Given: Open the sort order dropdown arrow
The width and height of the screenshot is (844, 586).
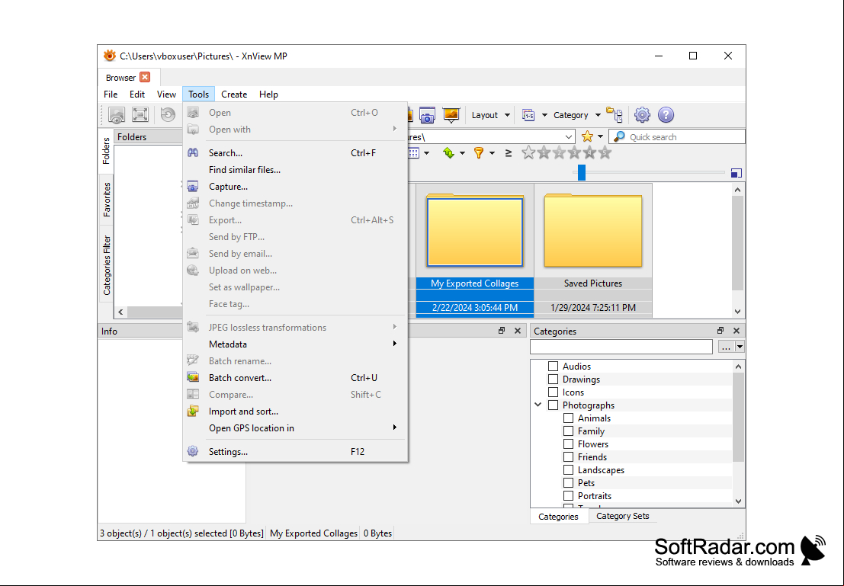Looking at the screenshot, I should pyautogui.click(x=462, y=153).
